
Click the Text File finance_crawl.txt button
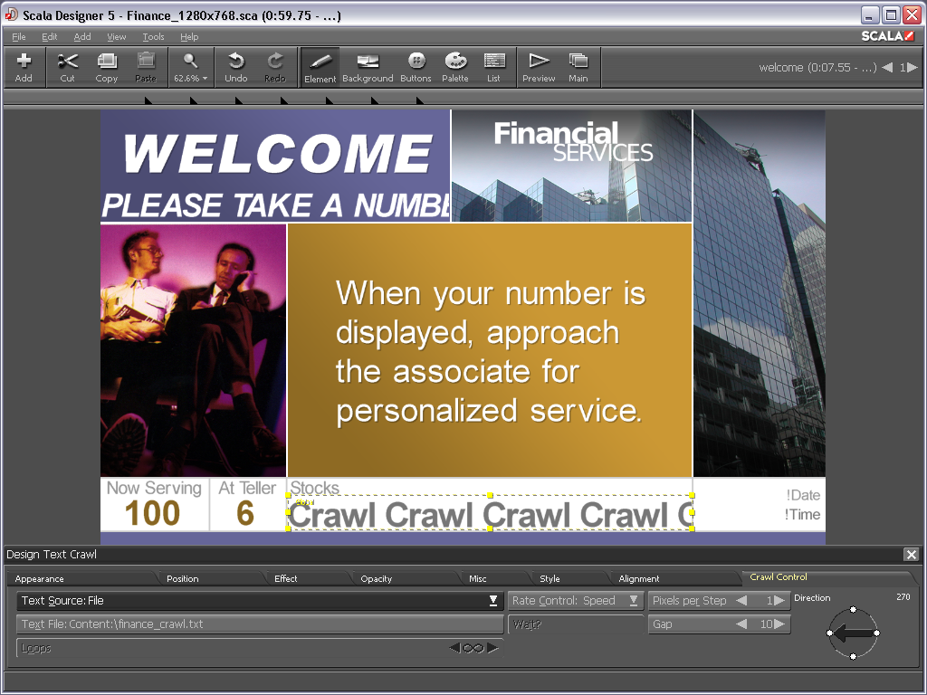[x=260, y=624]
